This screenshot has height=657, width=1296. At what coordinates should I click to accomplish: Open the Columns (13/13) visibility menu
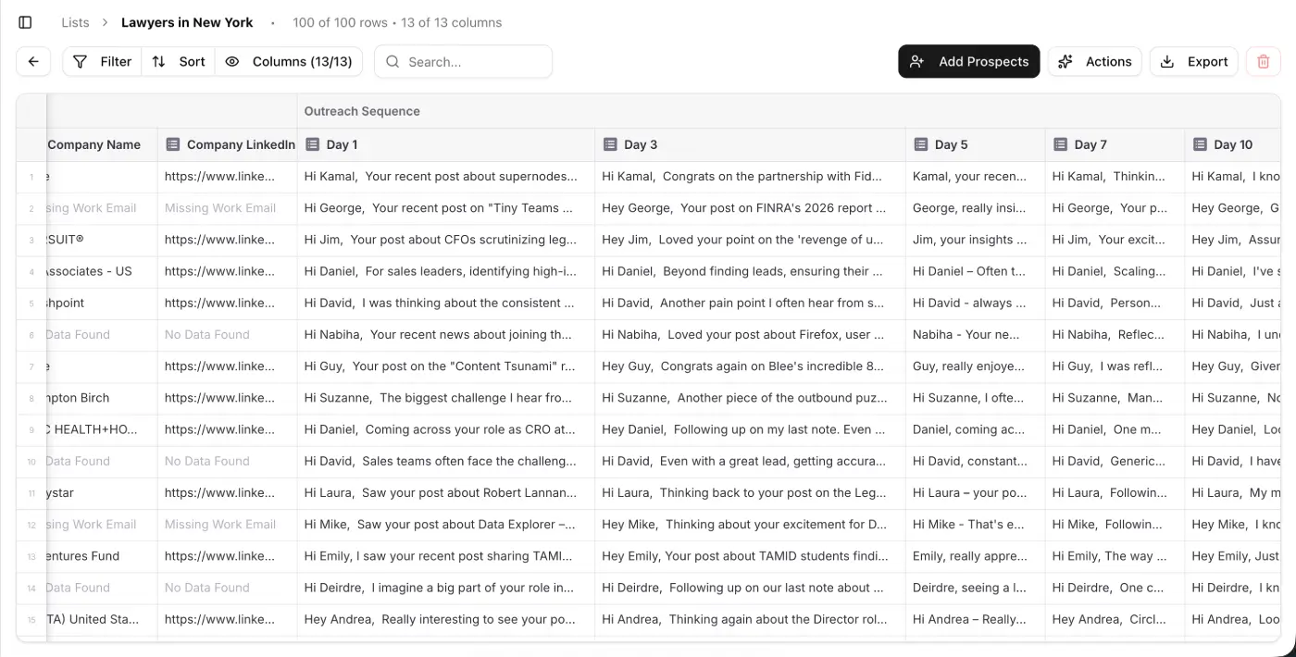coord(289,62)
